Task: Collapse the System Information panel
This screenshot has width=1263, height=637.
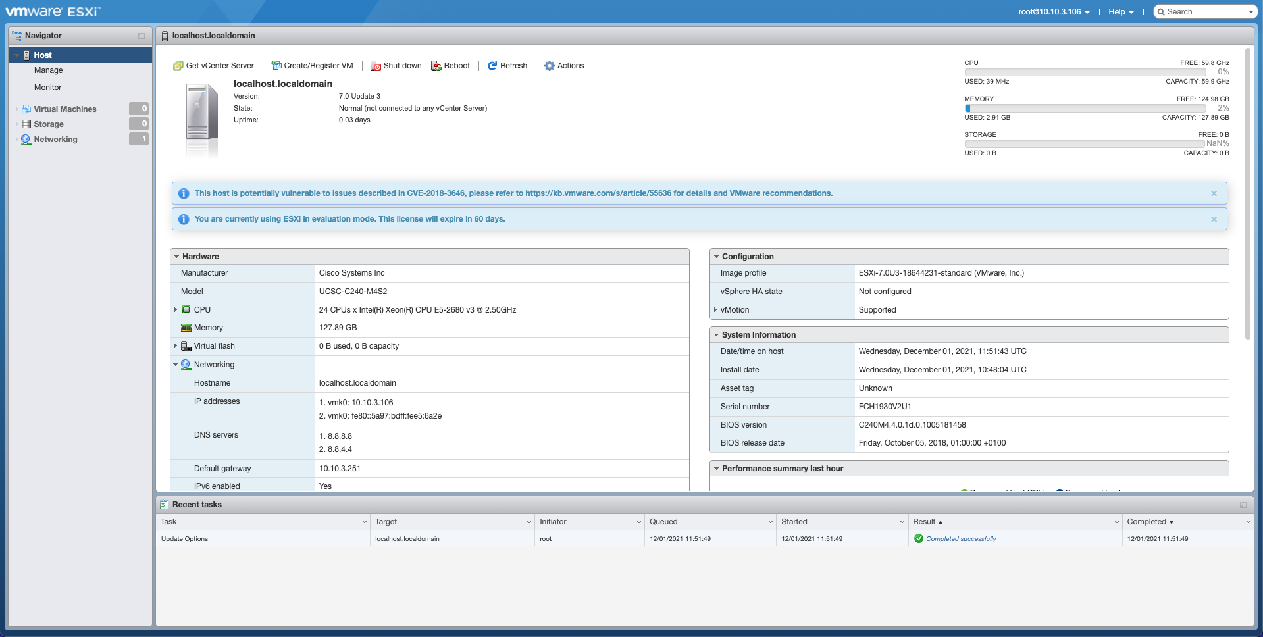Action: 716,335
